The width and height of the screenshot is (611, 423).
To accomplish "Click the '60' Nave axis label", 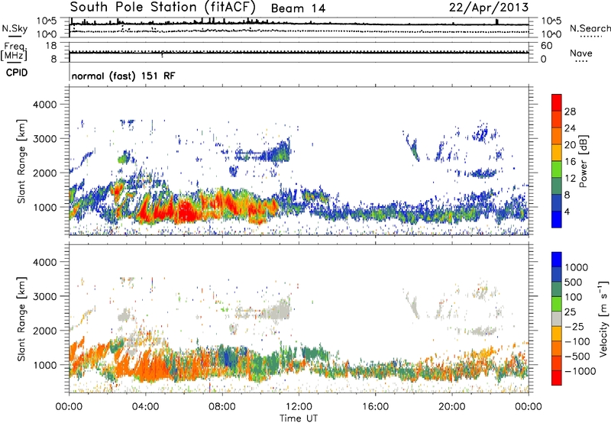I will pyautogui.click(x=547, y=46).
